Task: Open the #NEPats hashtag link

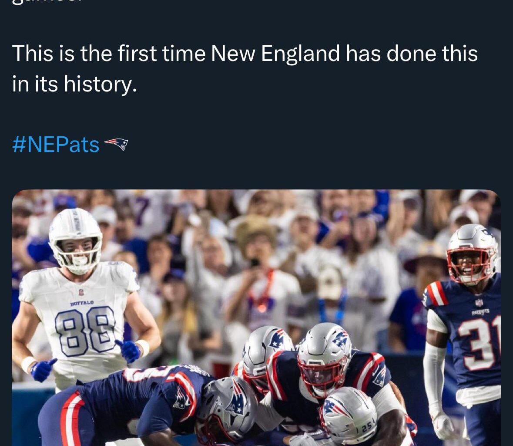Action: click(x=56, y=145)
